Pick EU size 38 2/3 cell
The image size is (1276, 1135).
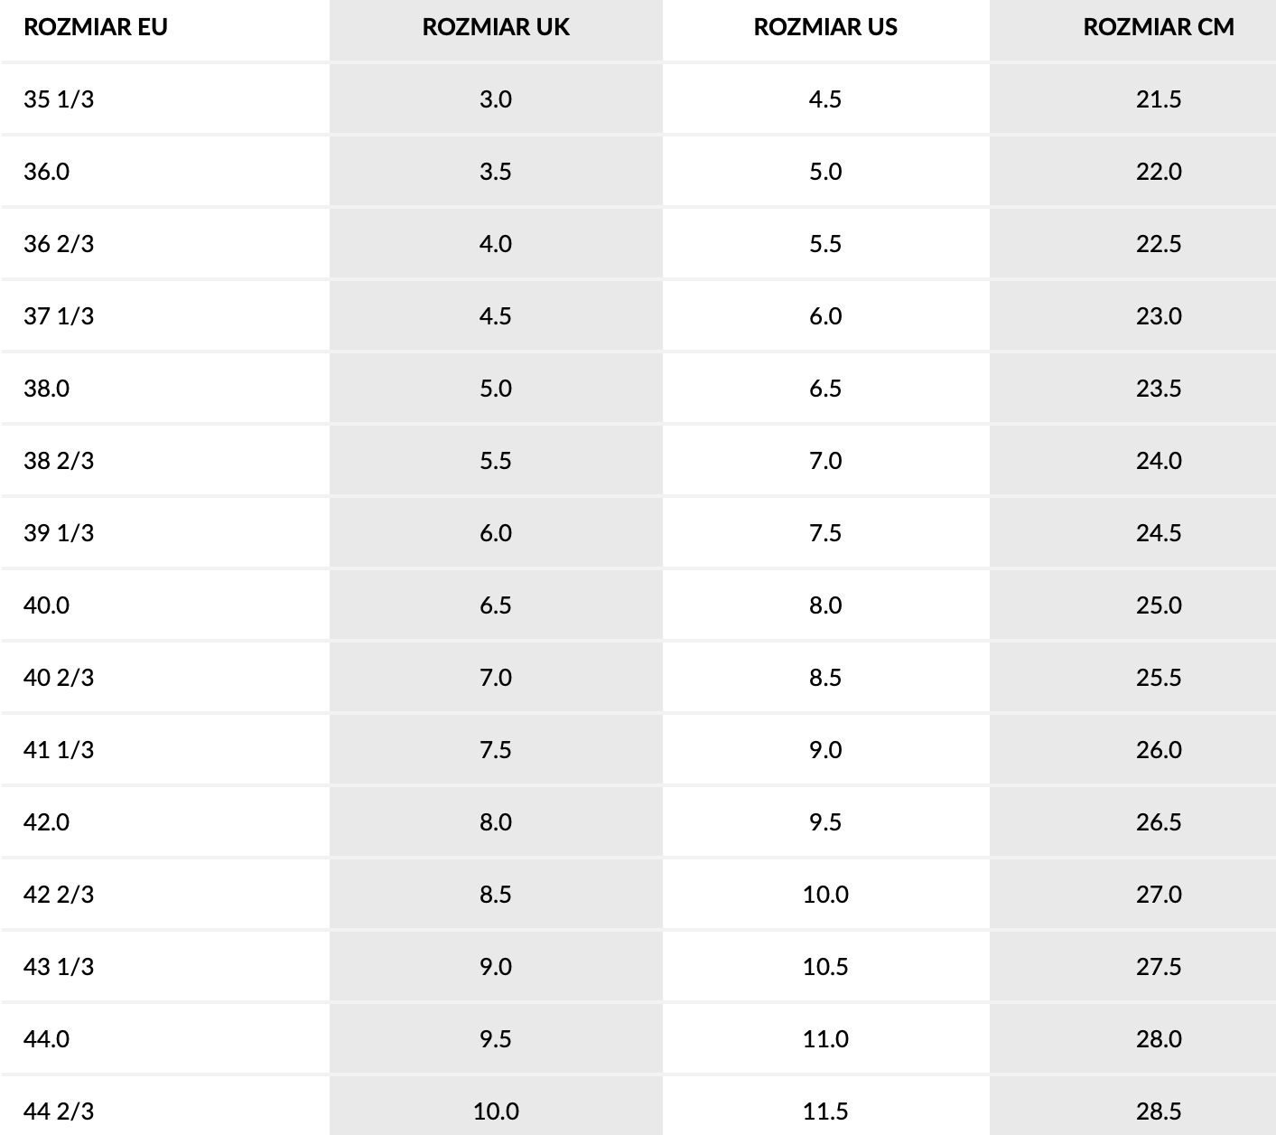(x=59, y=461)
